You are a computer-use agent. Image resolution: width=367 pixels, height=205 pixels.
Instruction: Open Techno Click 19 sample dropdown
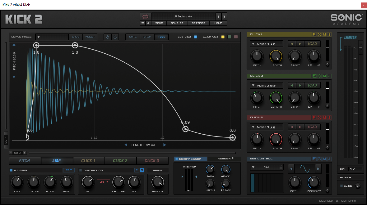[266, 127]
